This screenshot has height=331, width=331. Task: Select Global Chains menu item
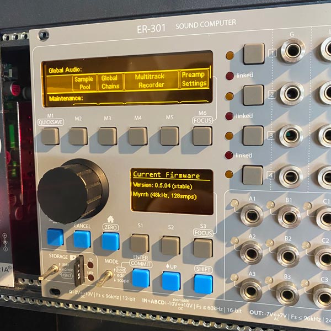coord(110,82)
